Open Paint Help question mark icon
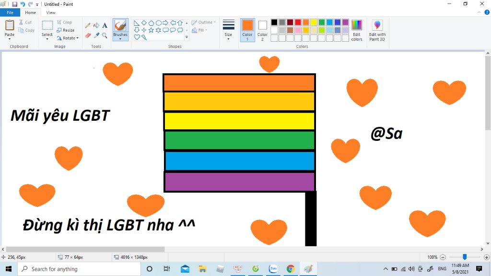 487,12
